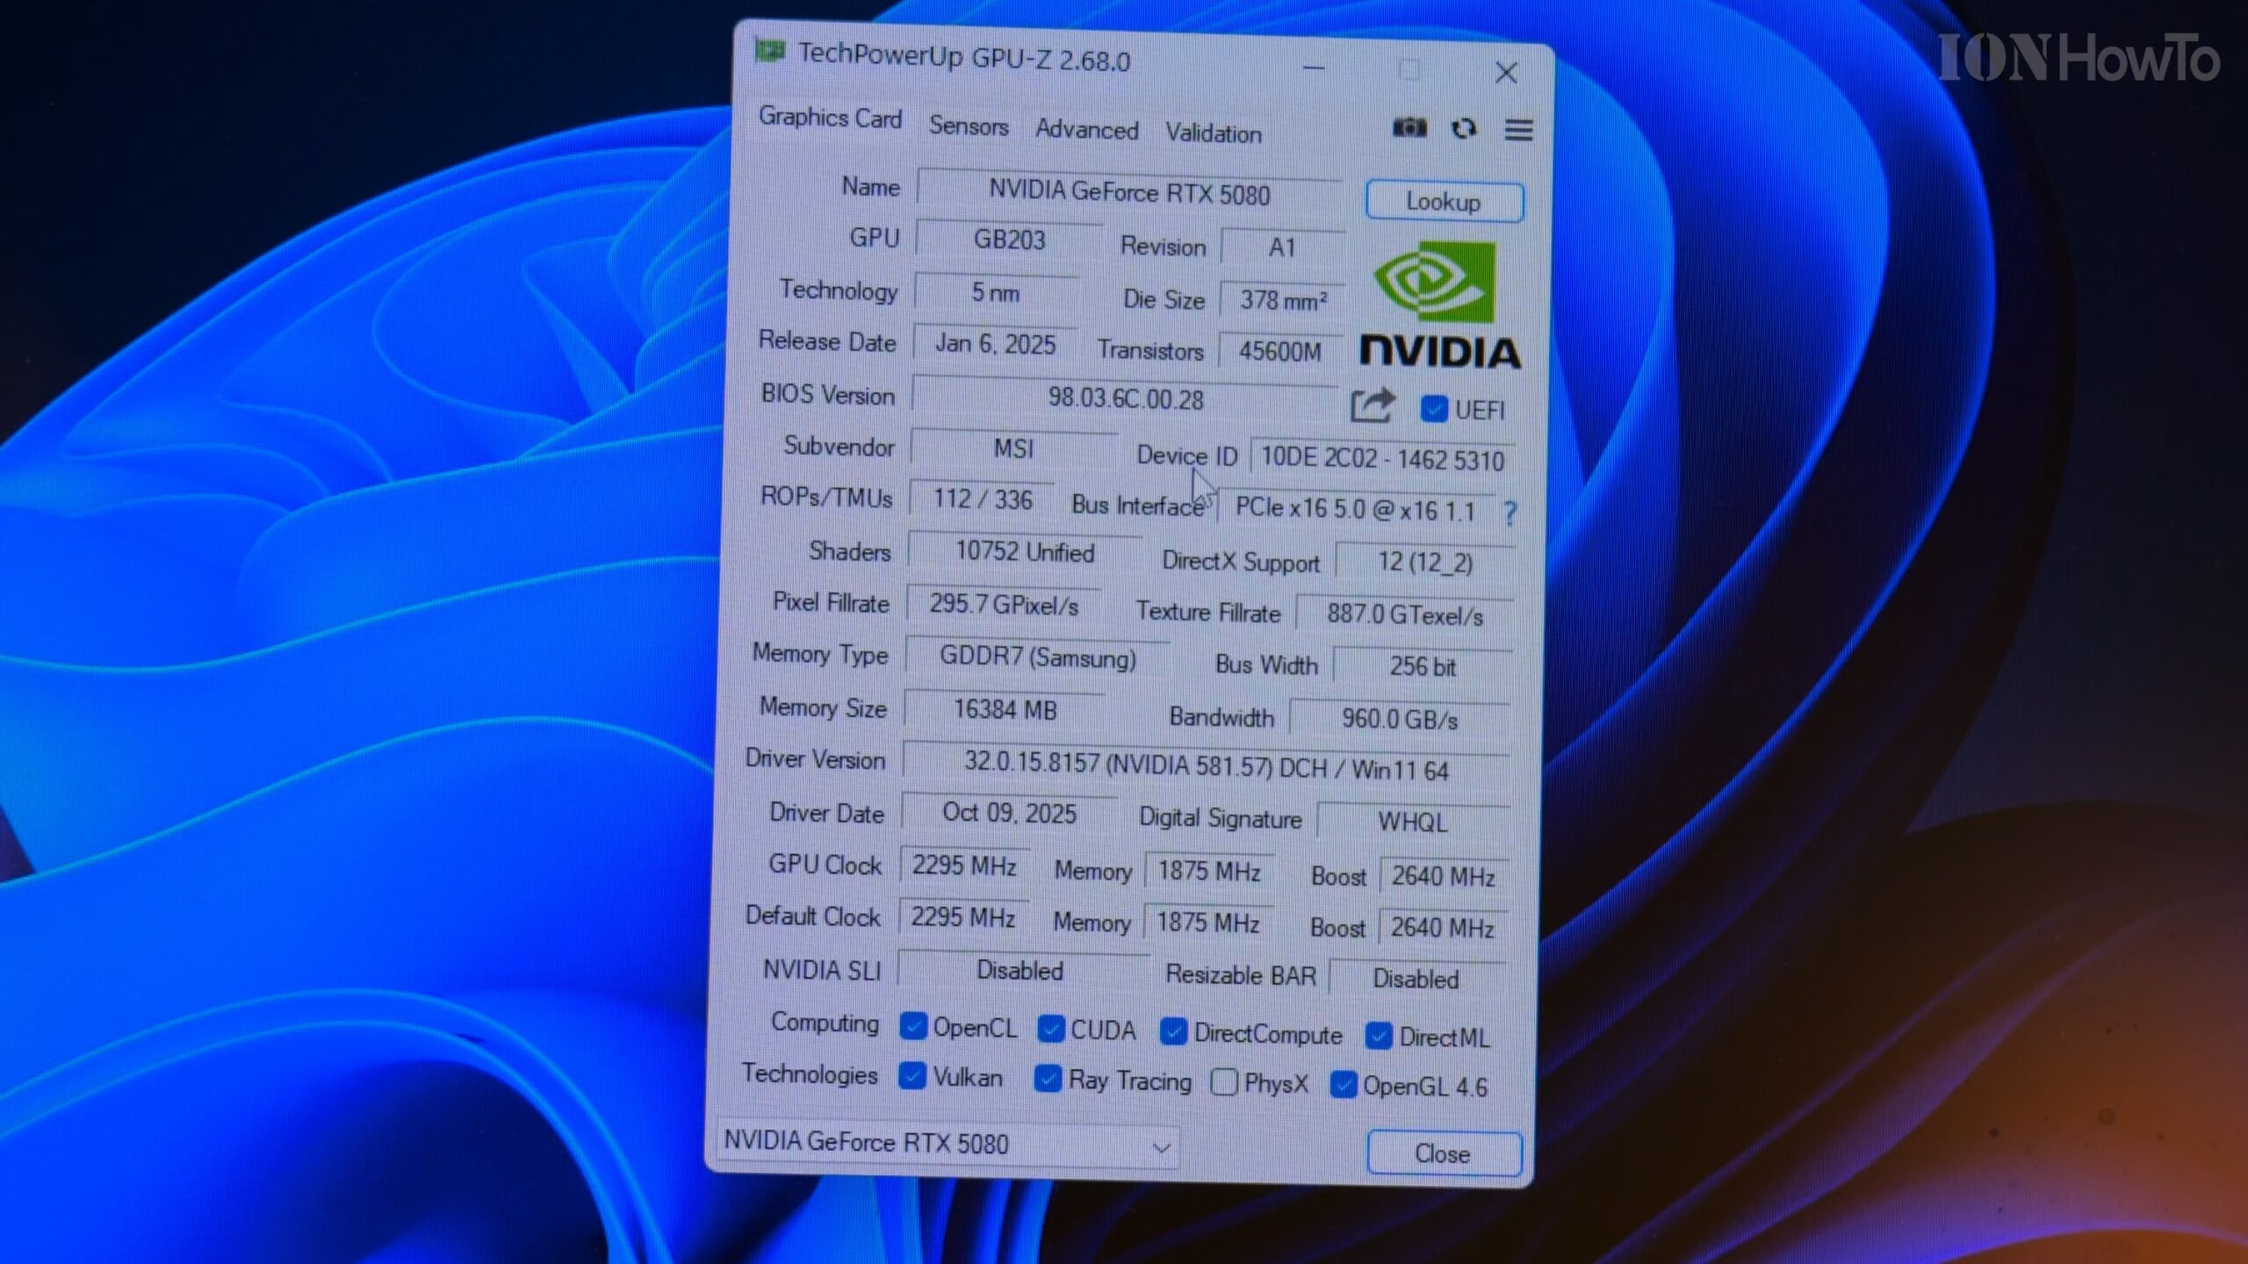Viewport: 2248px width, 1264px height.
Task: Click the Pixel Fillrate 295.7 GPixel/s
Action: coord(1004,604)
